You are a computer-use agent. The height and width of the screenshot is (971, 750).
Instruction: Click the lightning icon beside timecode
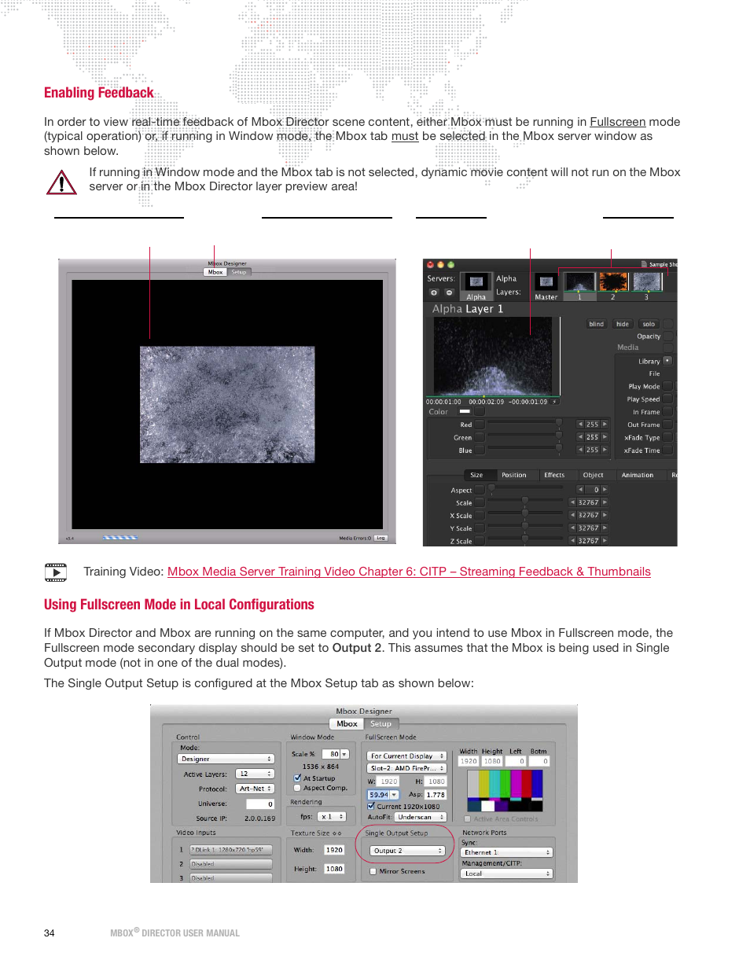pyautogui.click(x=554, y=402)
